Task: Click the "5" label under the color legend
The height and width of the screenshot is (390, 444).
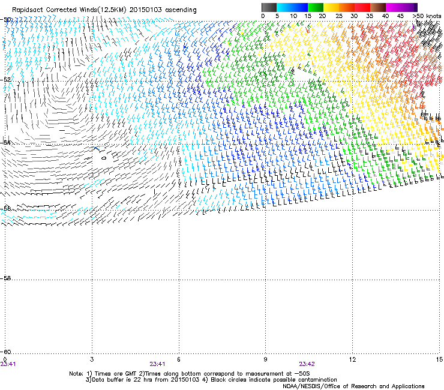Action: coord(277,16)
